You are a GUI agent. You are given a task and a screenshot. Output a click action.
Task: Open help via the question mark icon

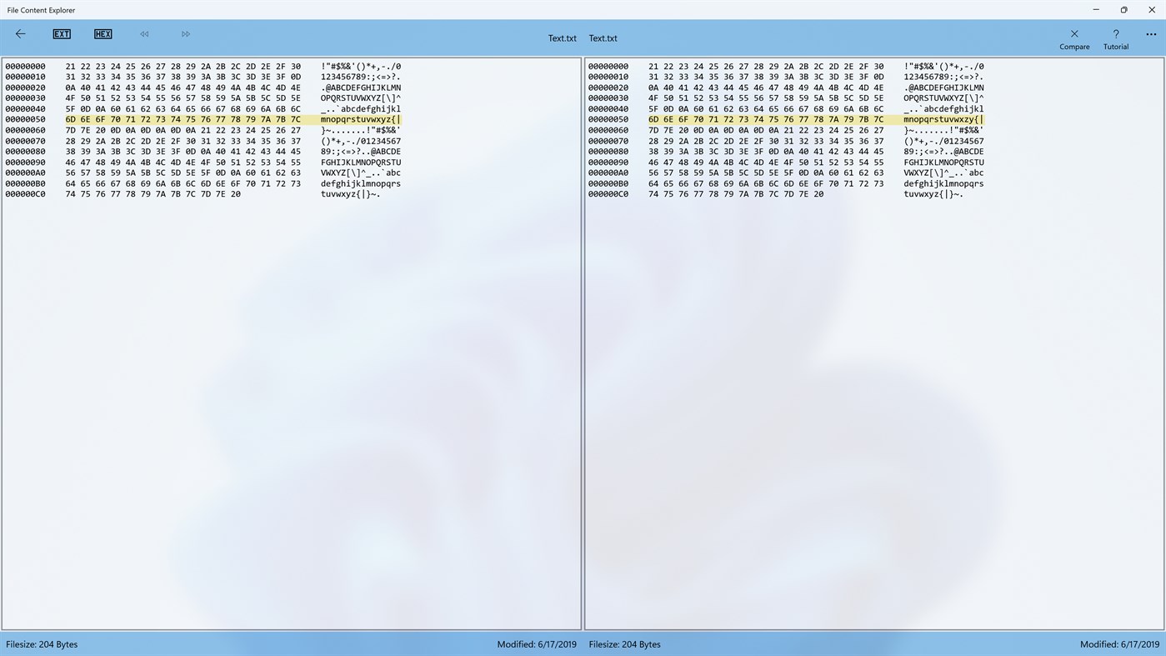pos(1115,34)
